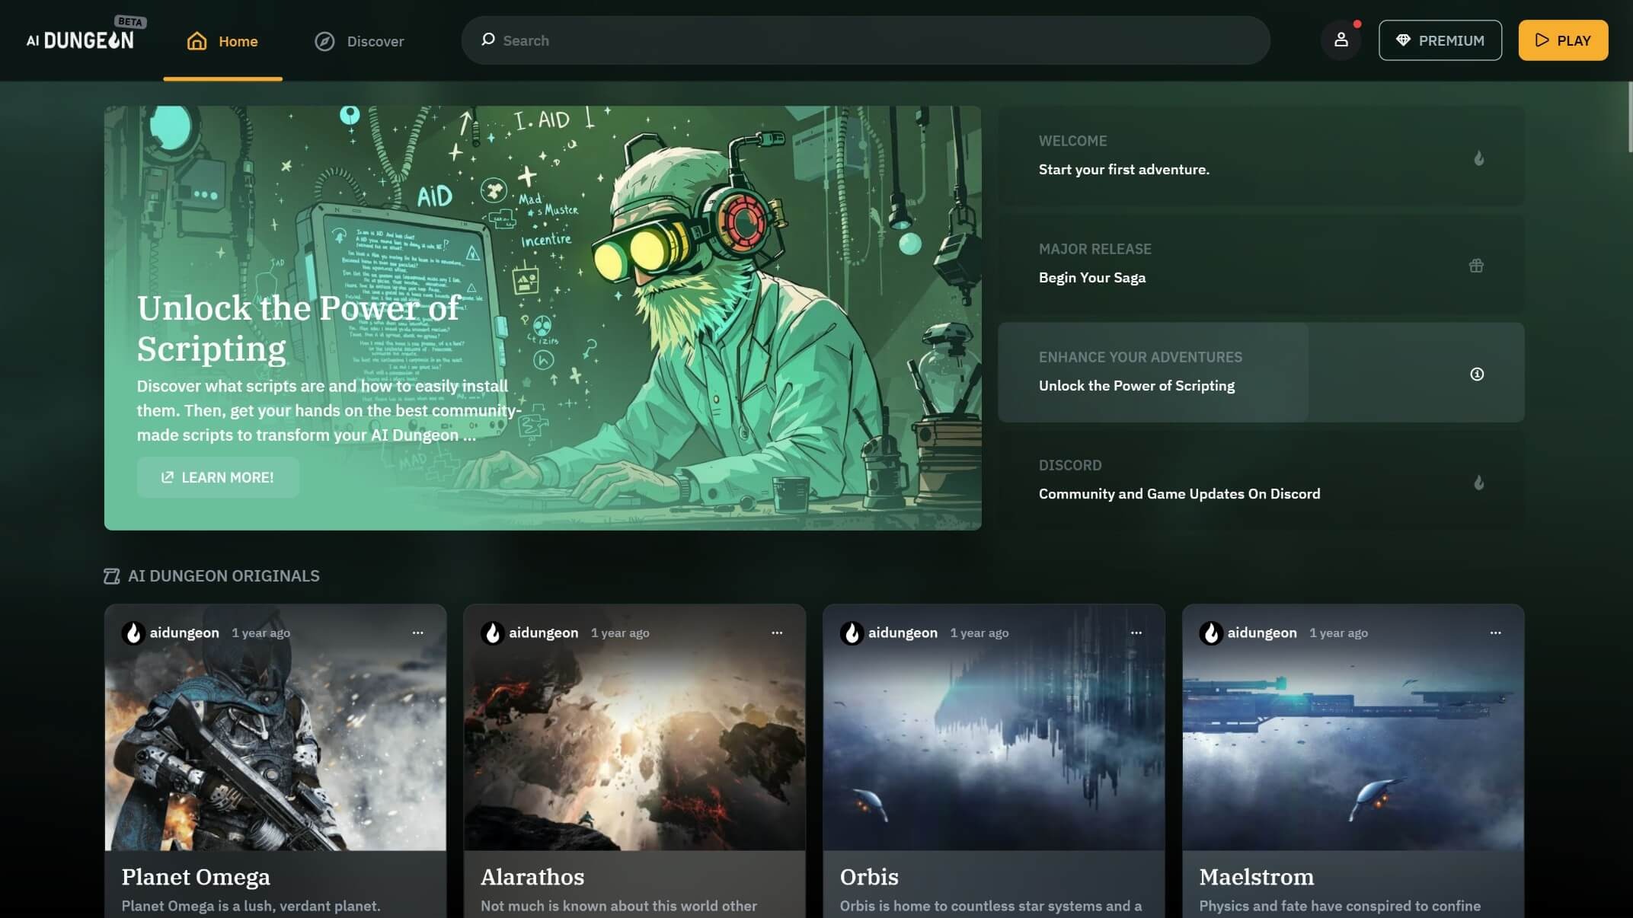Expand the options menu on the Orbis card
The width and height of the screenshot is (1633, 918).
click(1136, 633)
